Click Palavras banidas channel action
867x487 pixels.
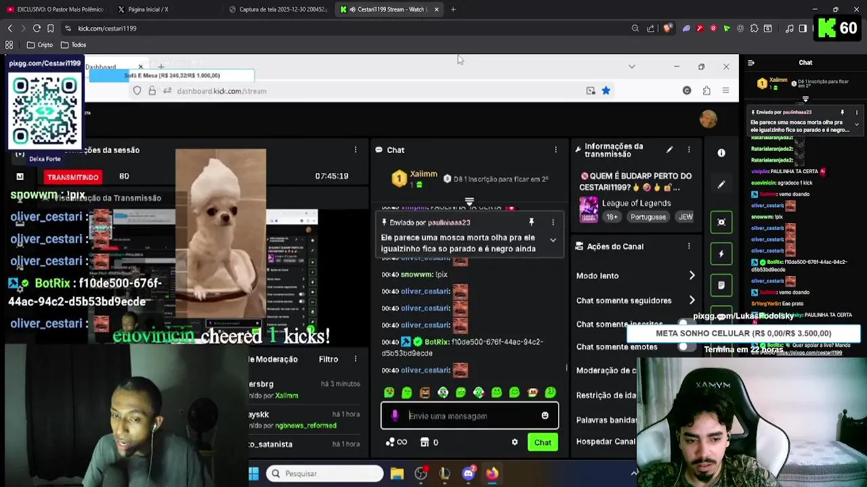[x=606, y=419]
